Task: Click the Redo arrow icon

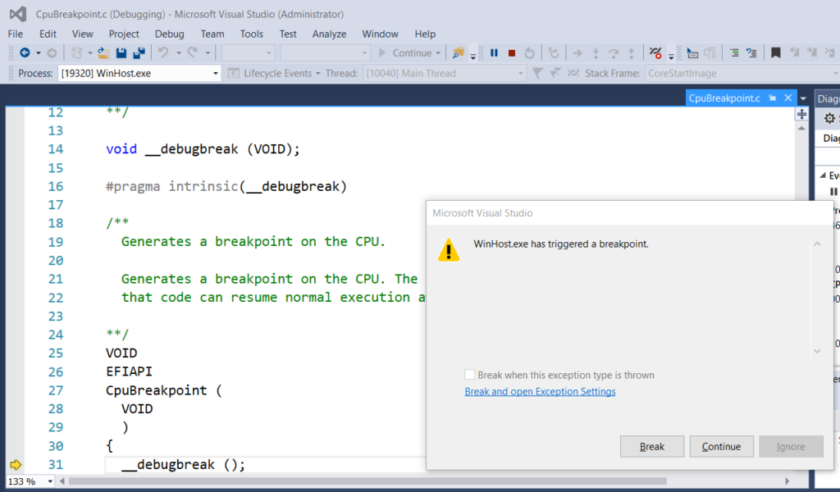Action: [192, 52]
